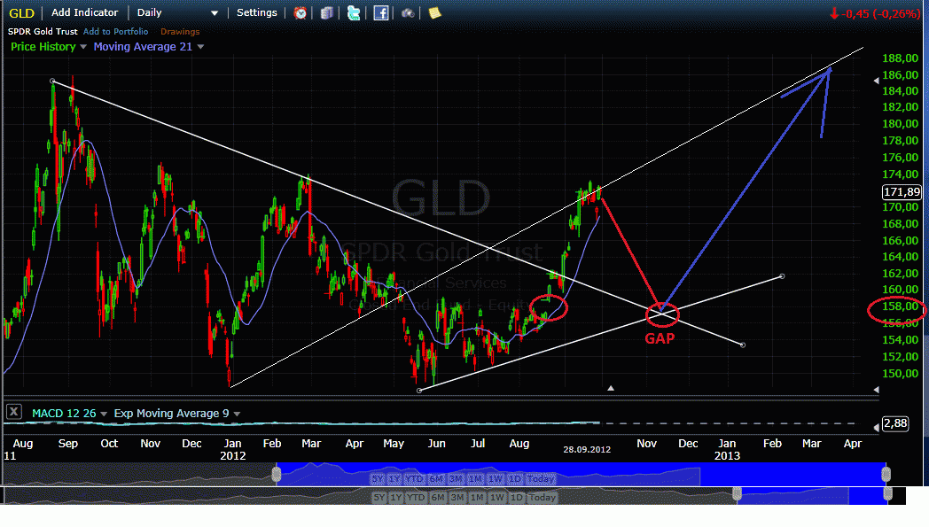Select 1Y in the lower gray range bar
This screenshot has height=527, width=929.
tap(396, 498)
